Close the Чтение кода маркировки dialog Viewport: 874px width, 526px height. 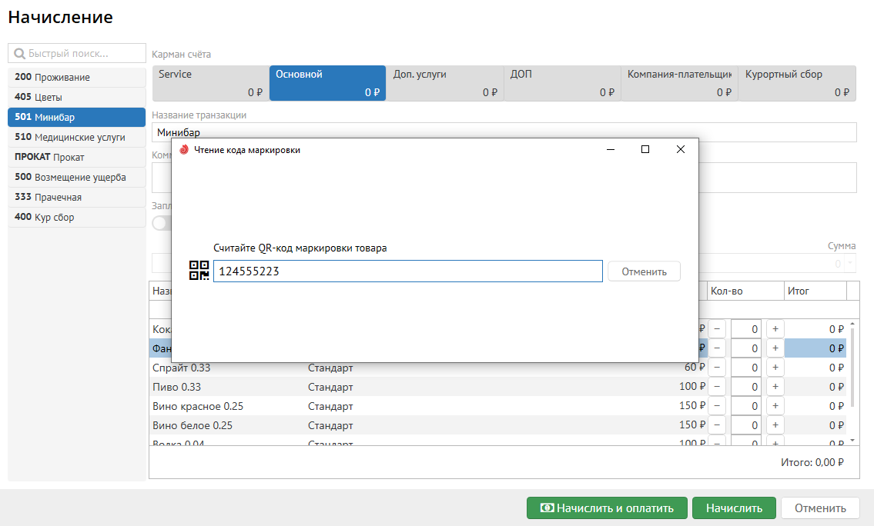coord(680,149)
